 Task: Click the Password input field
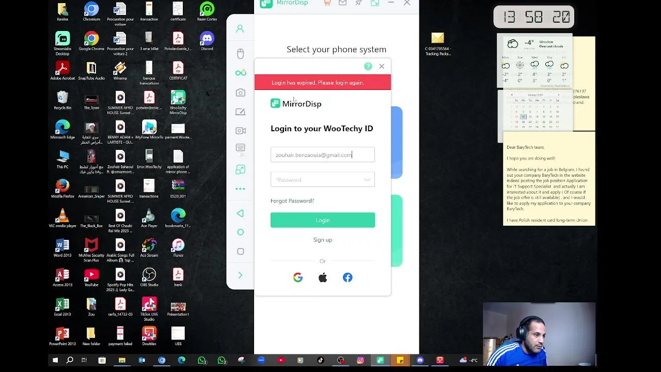pyautogui.click(x=323, y=179)
